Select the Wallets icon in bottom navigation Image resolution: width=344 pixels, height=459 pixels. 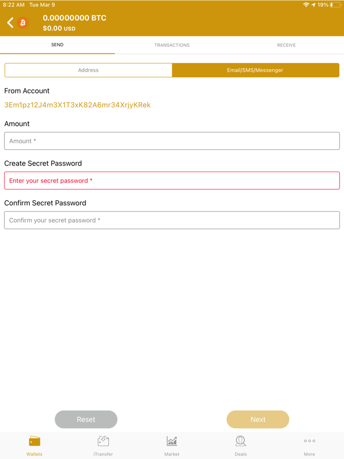[34, 444]
